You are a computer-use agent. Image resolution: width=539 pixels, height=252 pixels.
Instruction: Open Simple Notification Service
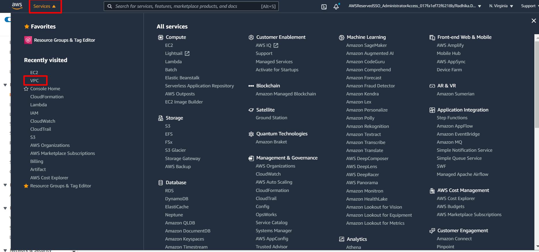(464, 150)
